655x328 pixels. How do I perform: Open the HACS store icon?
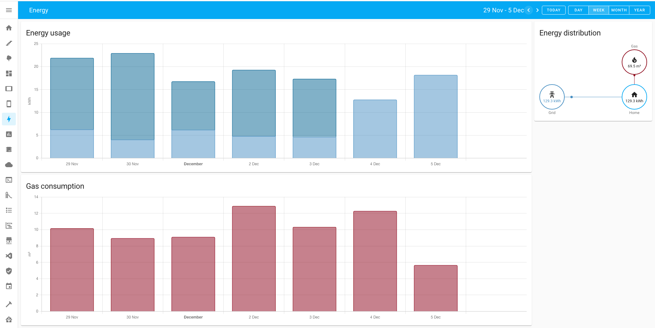tap(9, 241)
